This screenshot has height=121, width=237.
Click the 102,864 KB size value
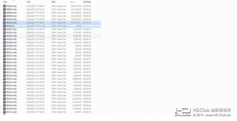[76, 19]
